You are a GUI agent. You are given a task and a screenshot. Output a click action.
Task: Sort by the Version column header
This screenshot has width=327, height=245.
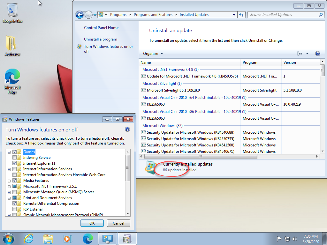[300, 63]
